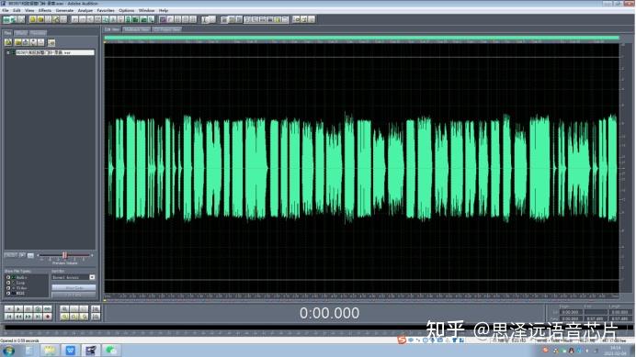
Task: Open the WeChat taskbar icon
Action: coord(110,351)
